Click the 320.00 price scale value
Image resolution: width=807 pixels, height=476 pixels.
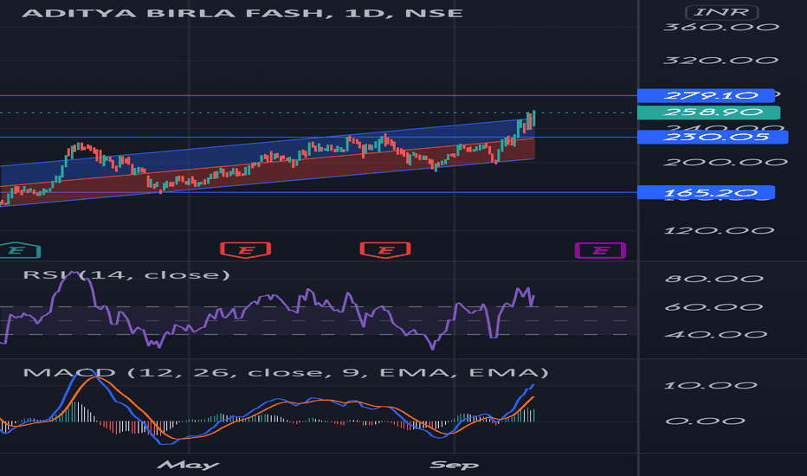click(x=720, y=61)
